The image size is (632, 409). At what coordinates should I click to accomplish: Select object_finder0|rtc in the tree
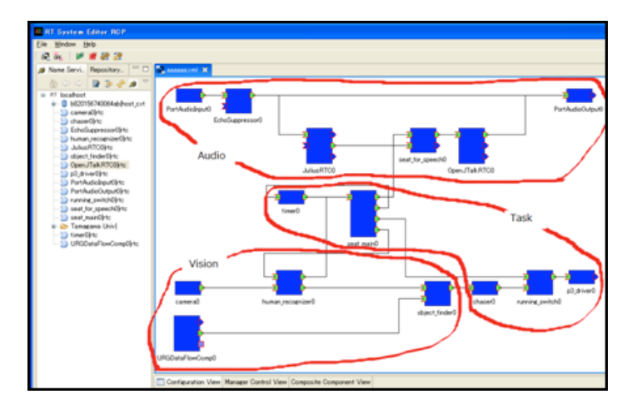tap(94, 156)
